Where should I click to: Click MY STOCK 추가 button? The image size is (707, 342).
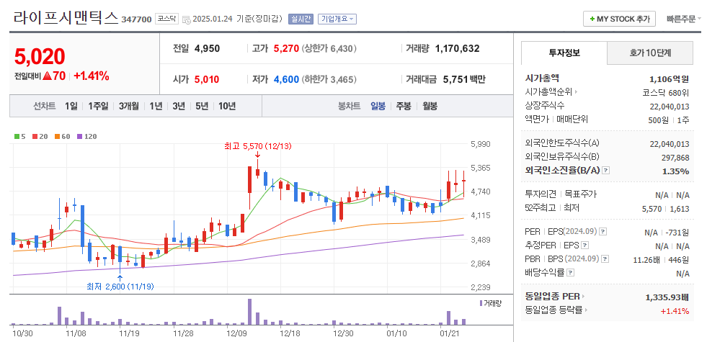(x=619, y=19)
